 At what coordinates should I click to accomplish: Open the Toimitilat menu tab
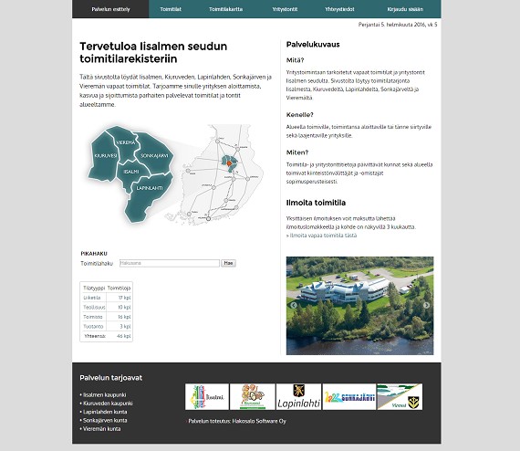171,9
